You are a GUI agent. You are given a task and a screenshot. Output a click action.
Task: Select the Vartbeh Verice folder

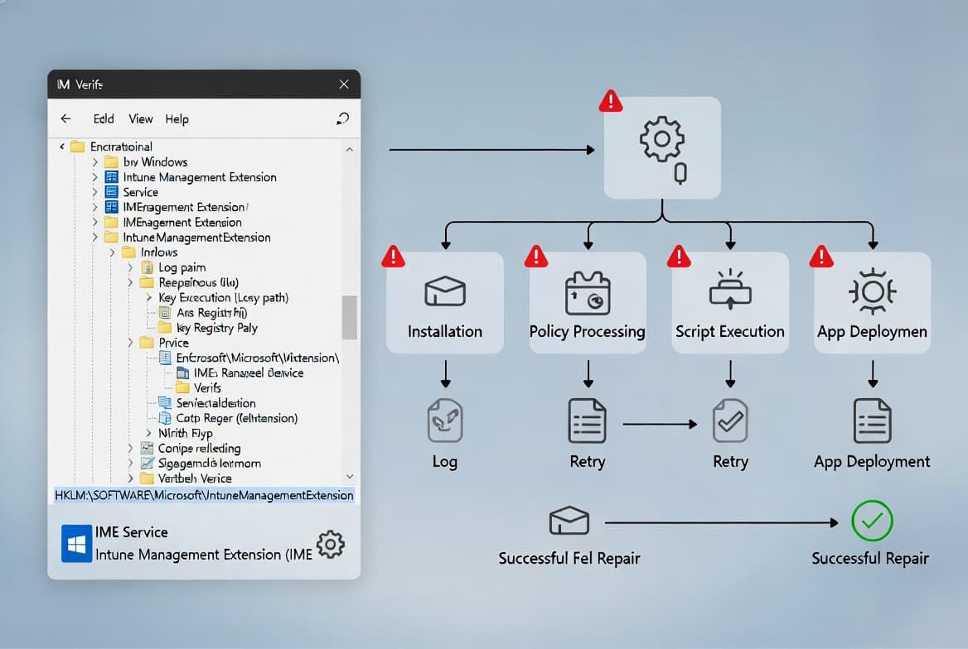(186, 478)
